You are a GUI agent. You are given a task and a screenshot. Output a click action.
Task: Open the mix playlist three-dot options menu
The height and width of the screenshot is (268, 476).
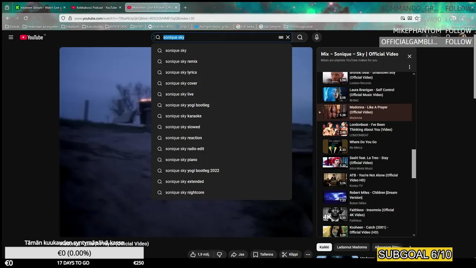coord(409,67)
